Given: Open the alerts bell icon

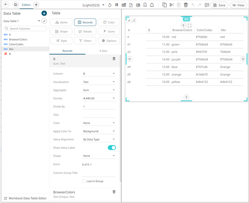Looking at the screenshot, I should 152,5.
